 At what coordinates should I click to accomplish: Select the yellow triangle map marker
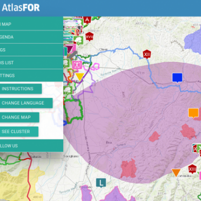(79, 77)
